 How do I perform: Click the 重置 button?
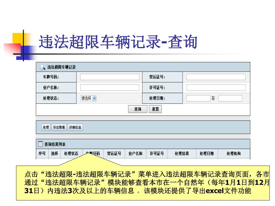point(155,109)
